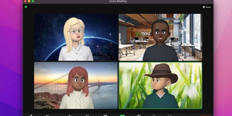Toggle the video camera toolbar icon
Screen dimensions: 232x116
coord(48,115)
